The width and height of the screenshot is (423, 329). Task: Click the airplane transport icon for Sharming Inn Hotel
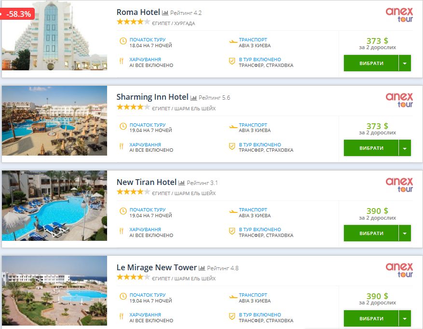233,127
